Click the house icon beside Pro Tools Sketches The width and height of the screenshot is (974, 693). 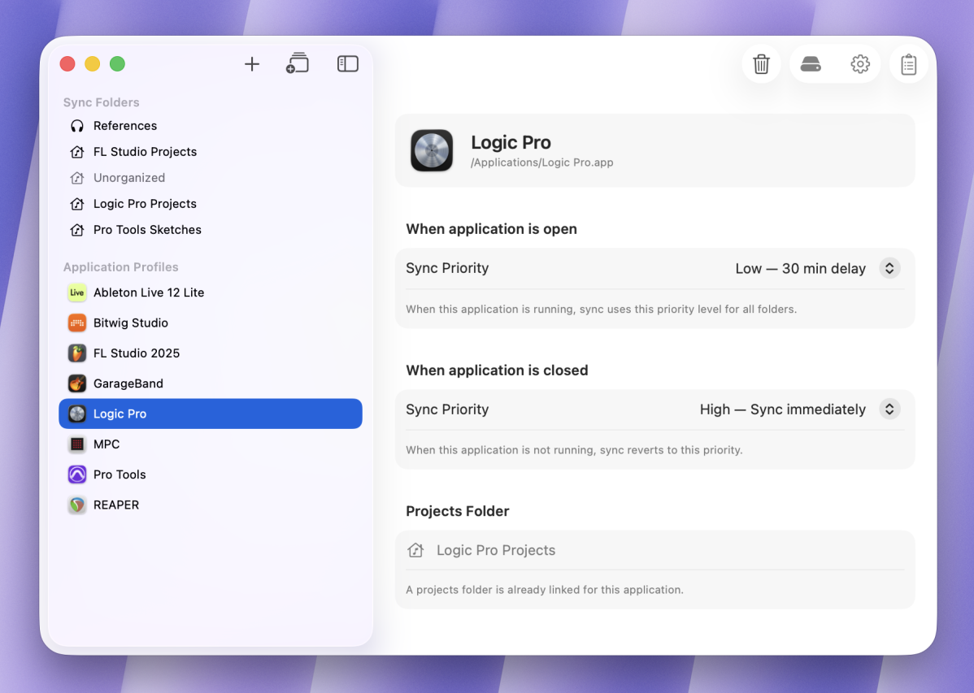pos(77,231)
